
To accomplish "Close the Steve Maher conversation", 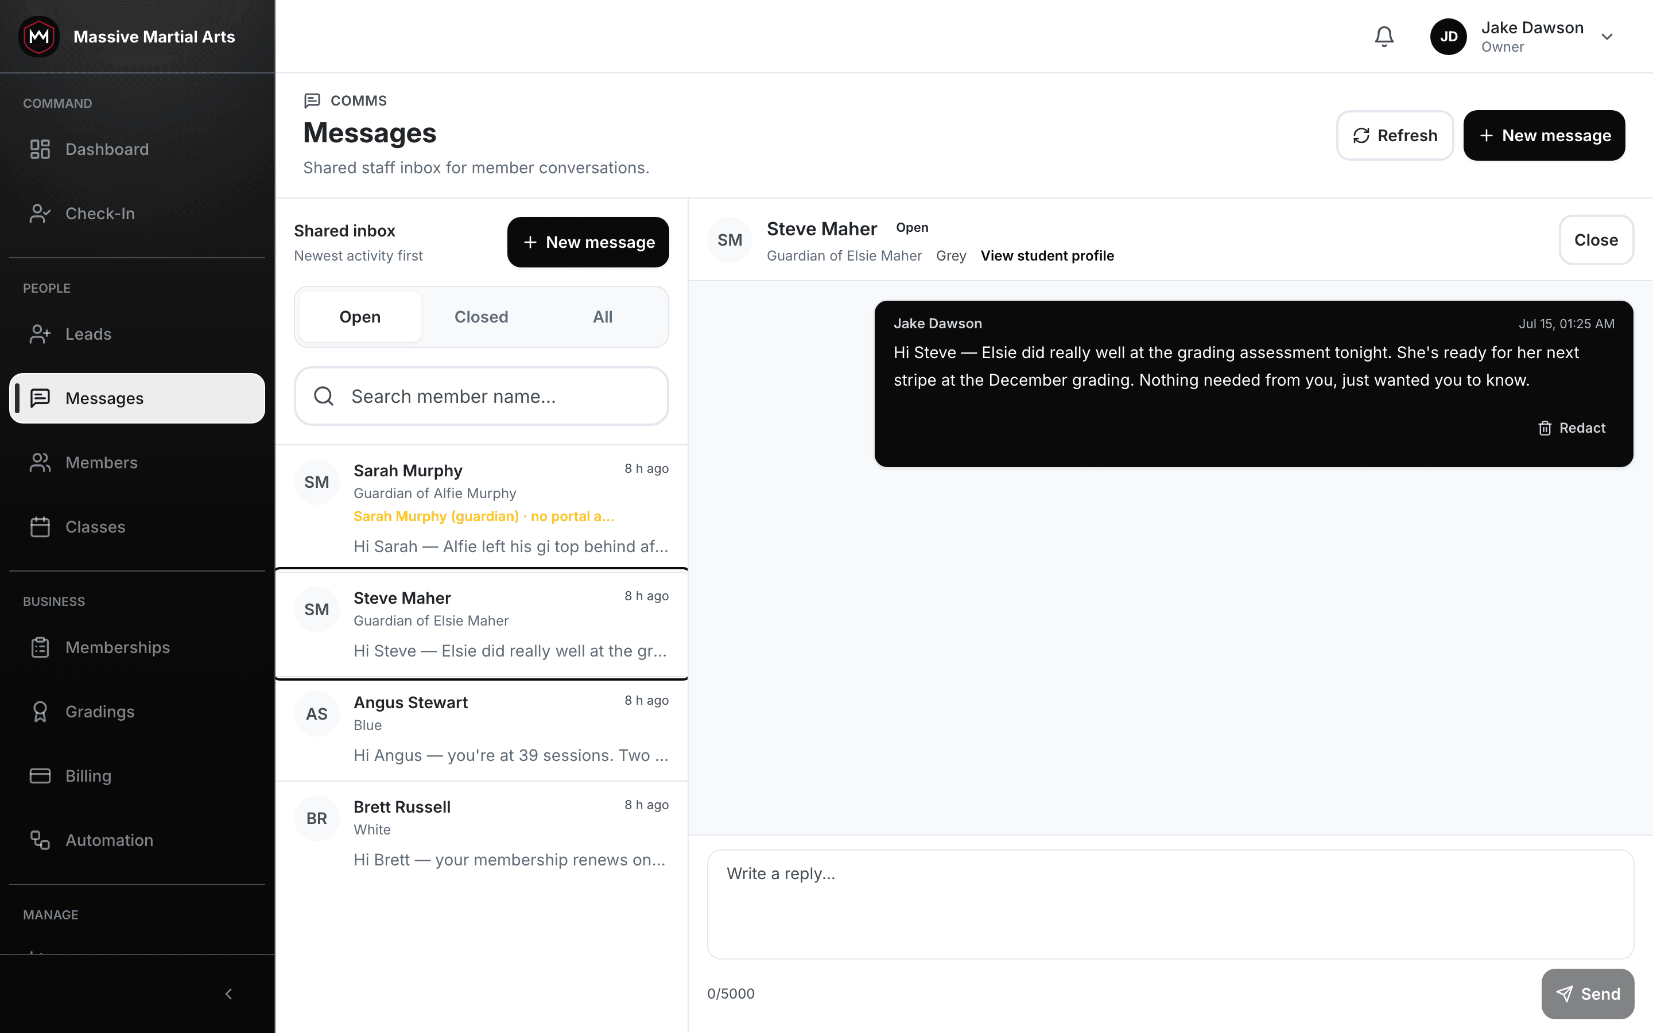I will (1596, 240).
